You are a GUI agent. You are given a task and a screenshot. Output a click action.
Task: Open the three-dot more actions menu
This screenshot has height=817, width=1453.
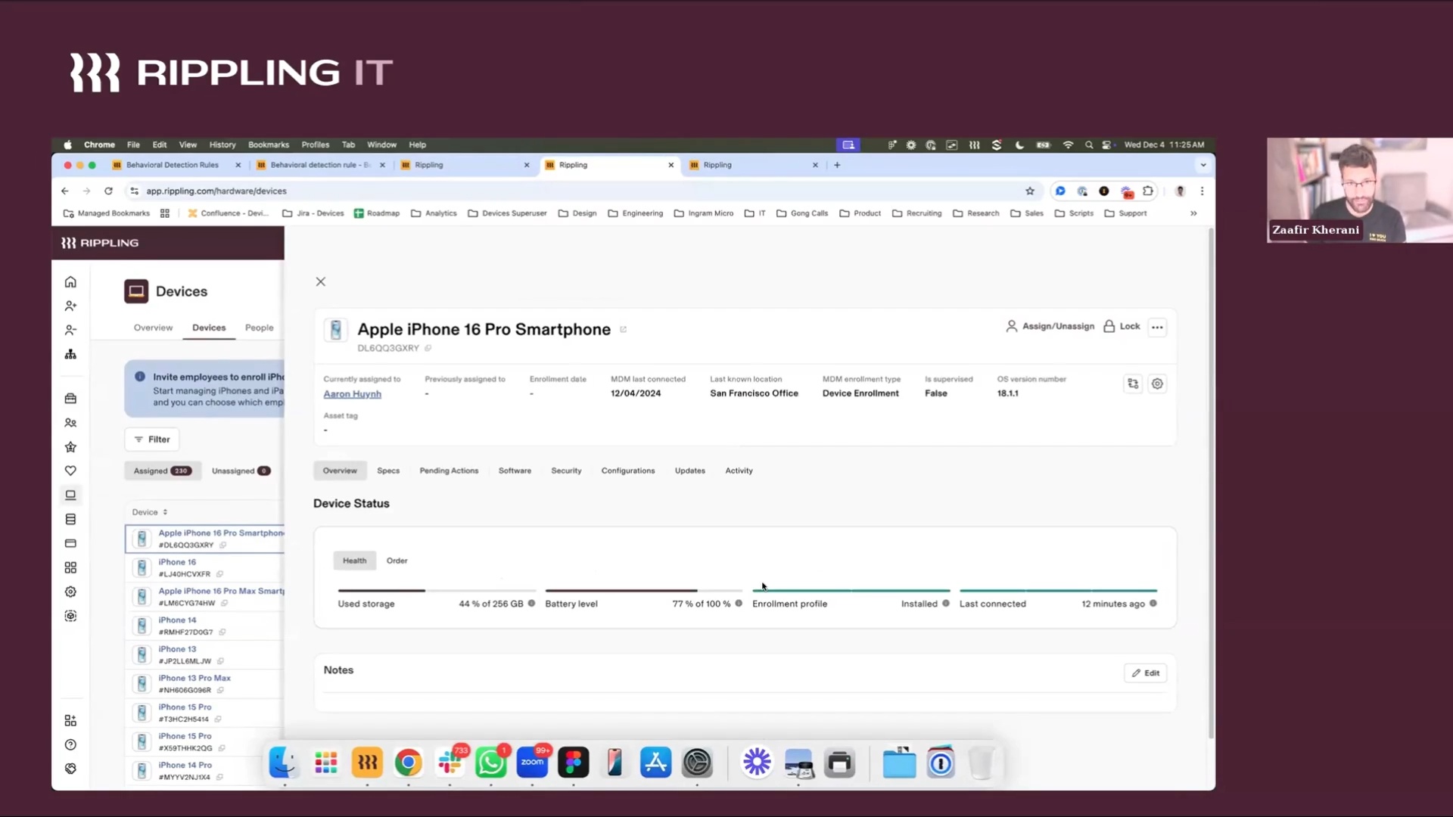pos(1157,328)
